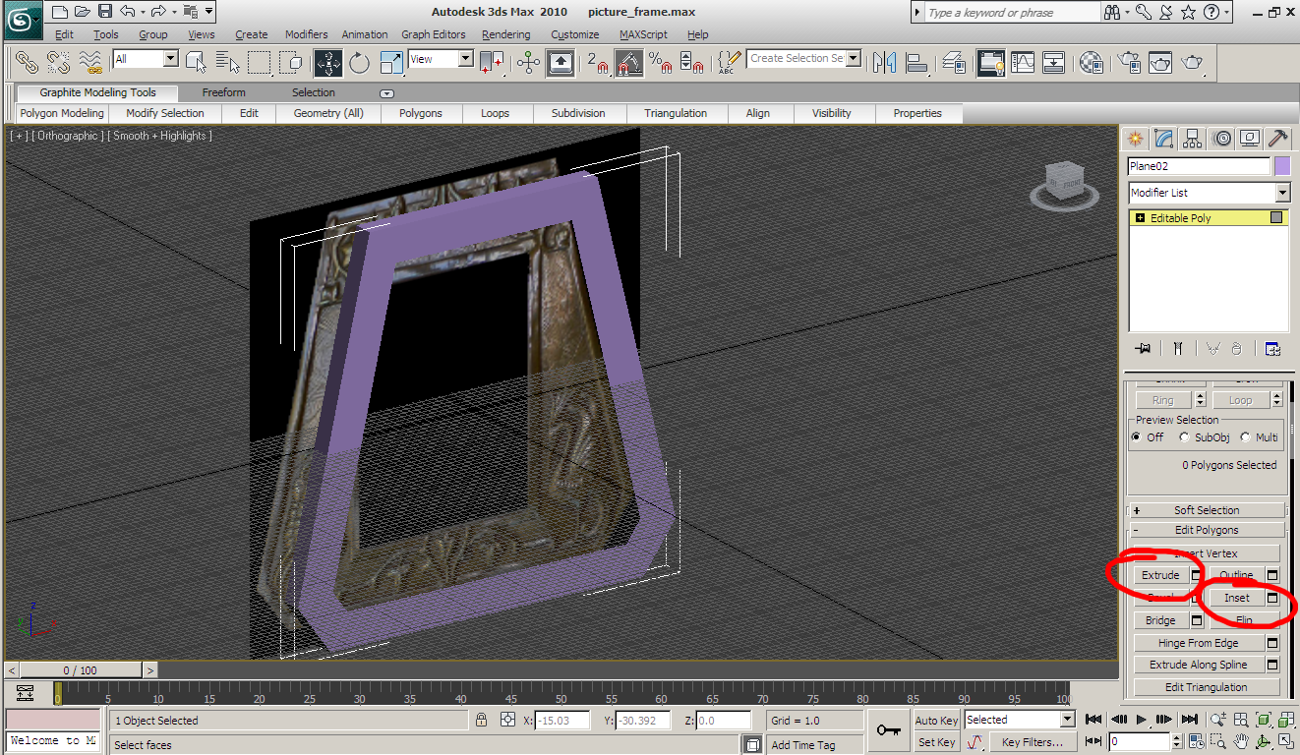Expand the Soft Selection rollout
The width and height of the screenshot is (1300, 755).
(1206, 510)
